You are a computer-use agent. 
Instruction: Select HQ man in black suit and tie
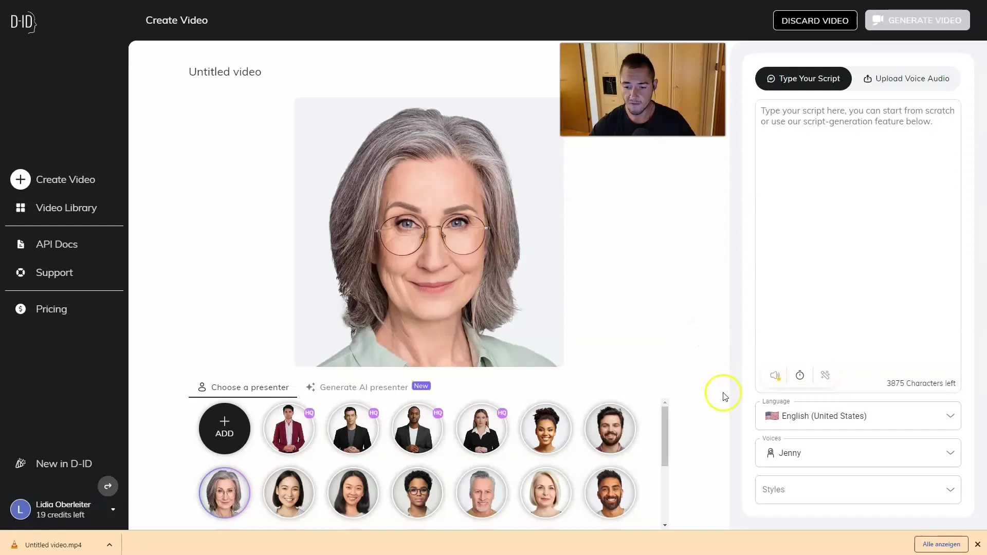tap(353, 429)
